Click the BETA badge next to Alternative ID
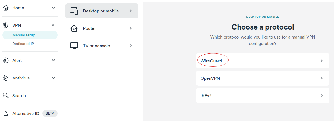The image size is (334, 121). (x=50, y=113)
